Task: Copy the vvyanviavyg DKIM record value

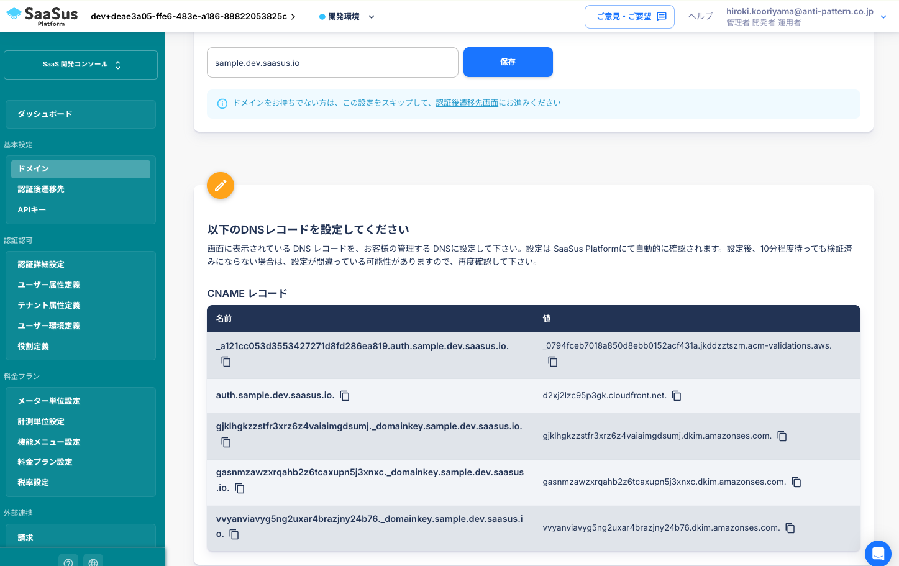Action: (x=790, y=528)
